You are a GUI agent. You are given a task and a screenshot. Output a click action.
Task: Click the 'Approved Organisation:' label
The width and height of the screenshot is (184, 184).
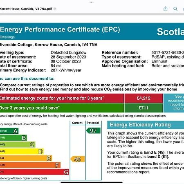[x=125, y=61]
